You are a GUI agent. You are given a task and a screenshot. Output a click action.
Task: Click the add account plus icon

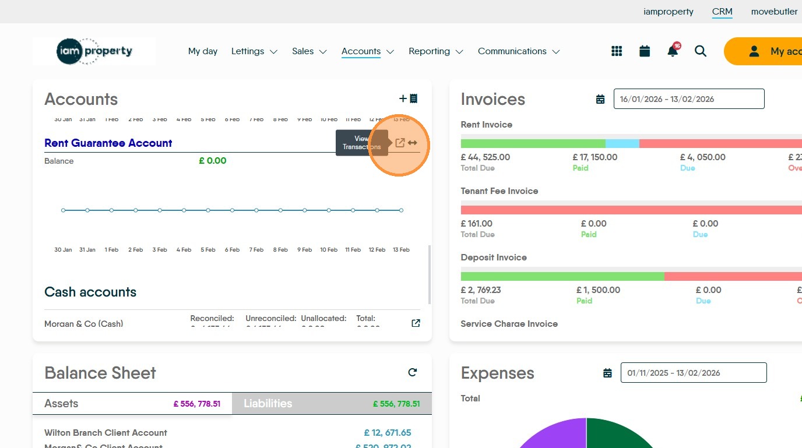point(408,99)
